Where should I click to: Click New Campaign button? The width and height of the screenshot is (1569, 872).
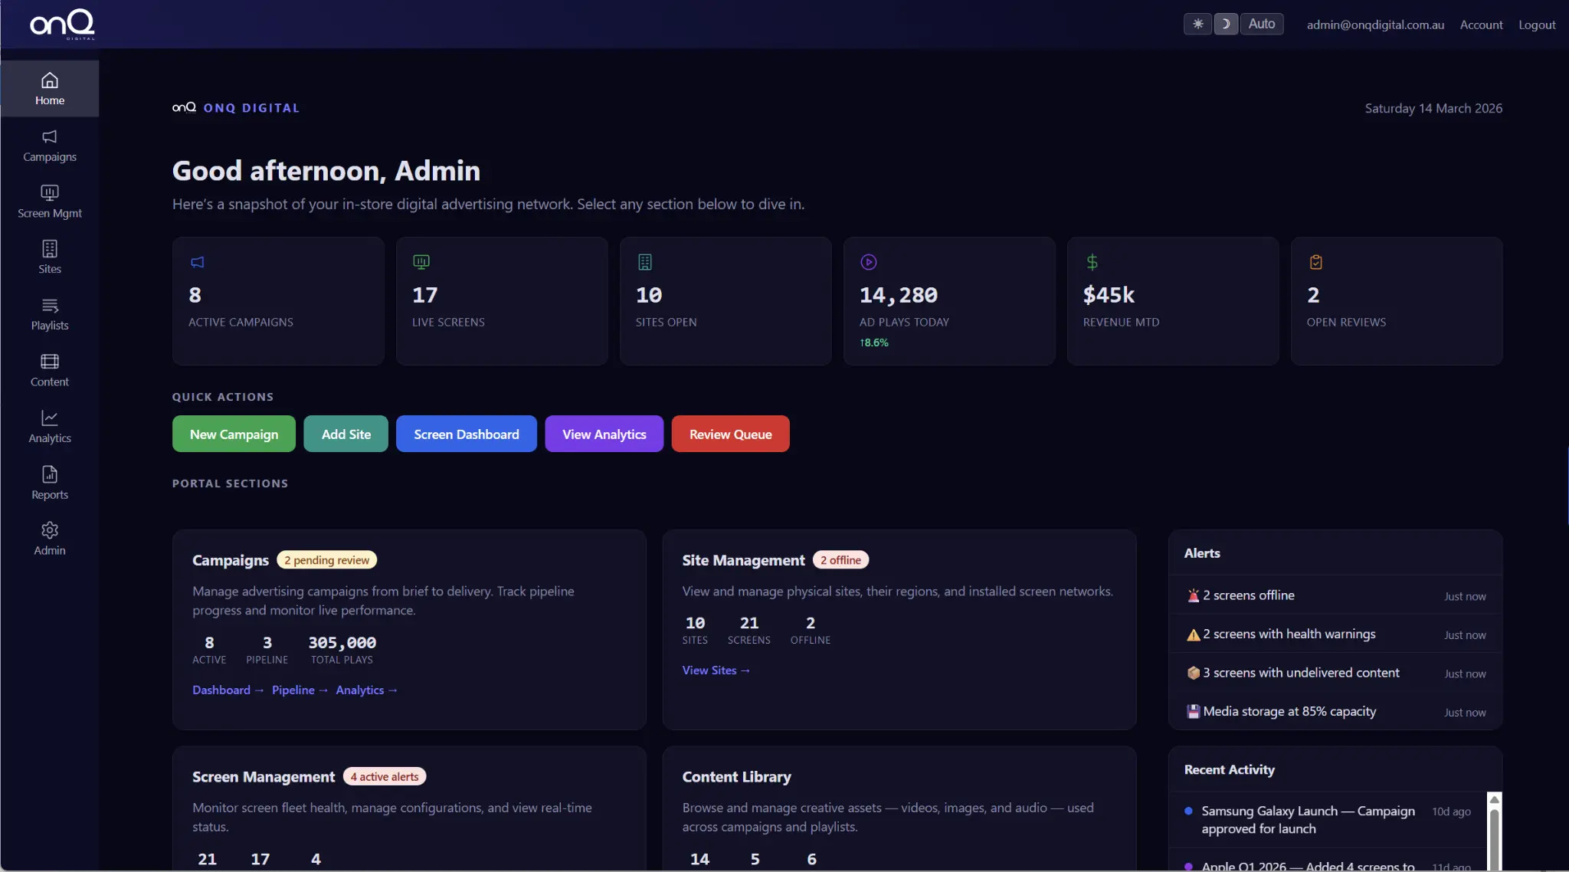tap(234, 434)
